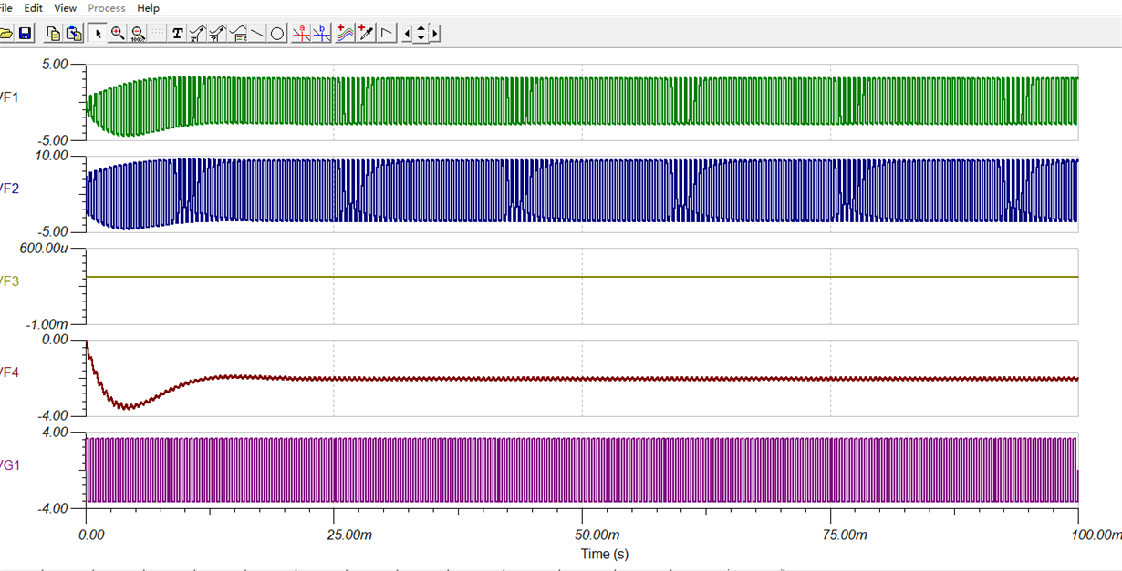Click the VF4 axis label
The image size is (1122, 571).
(8, 372)
